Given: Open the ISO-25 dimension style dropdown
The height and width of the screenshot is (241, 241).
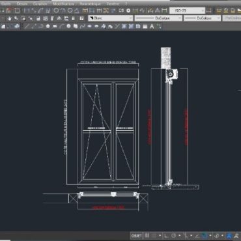Looking at the screenshot, I should point(187,10).
